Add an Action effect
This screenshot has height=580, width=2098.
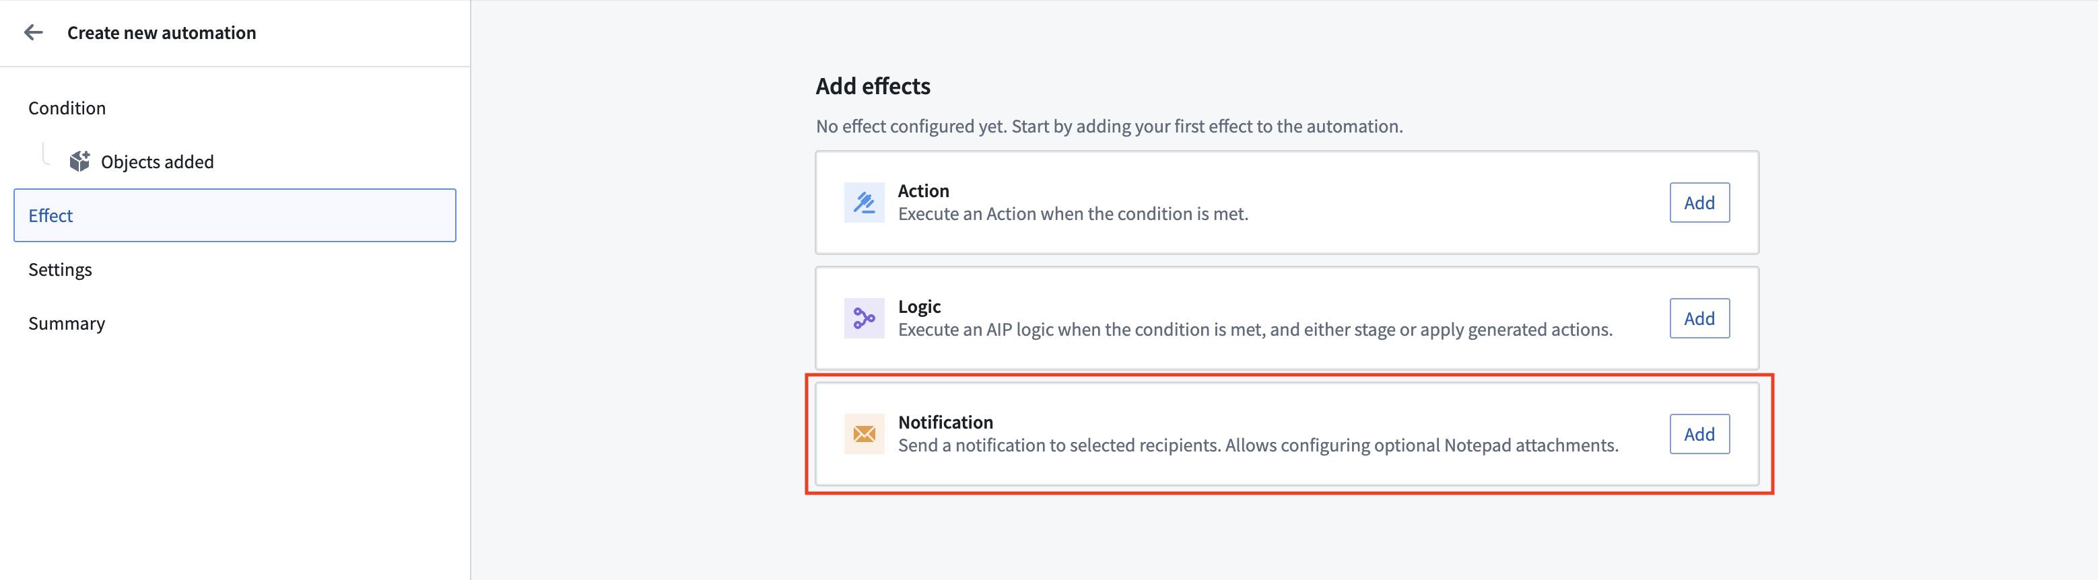click(1699, 203)
